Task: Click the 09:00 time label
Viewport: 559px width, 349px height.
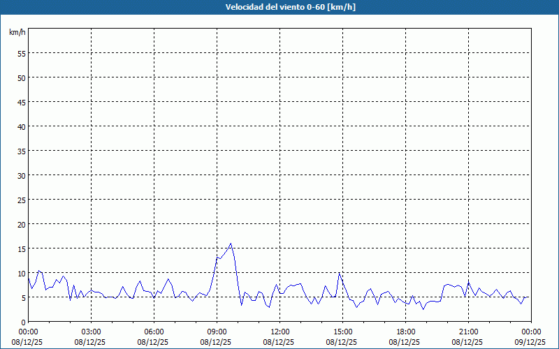Action: 217,332
